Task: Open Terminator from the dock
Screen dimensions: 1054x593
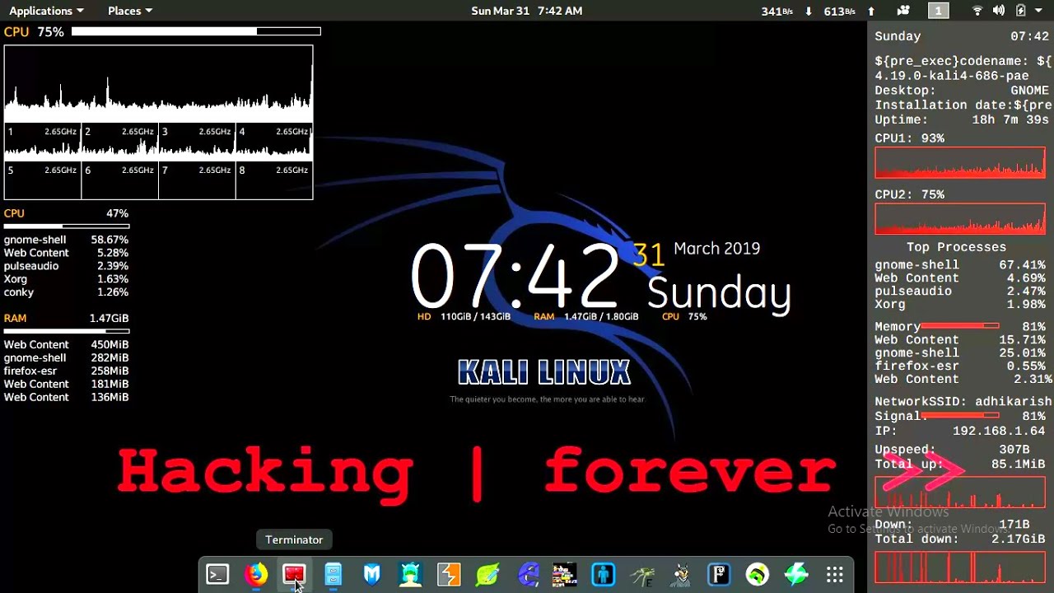Action: pyautogui.click(x=294, y=574)
